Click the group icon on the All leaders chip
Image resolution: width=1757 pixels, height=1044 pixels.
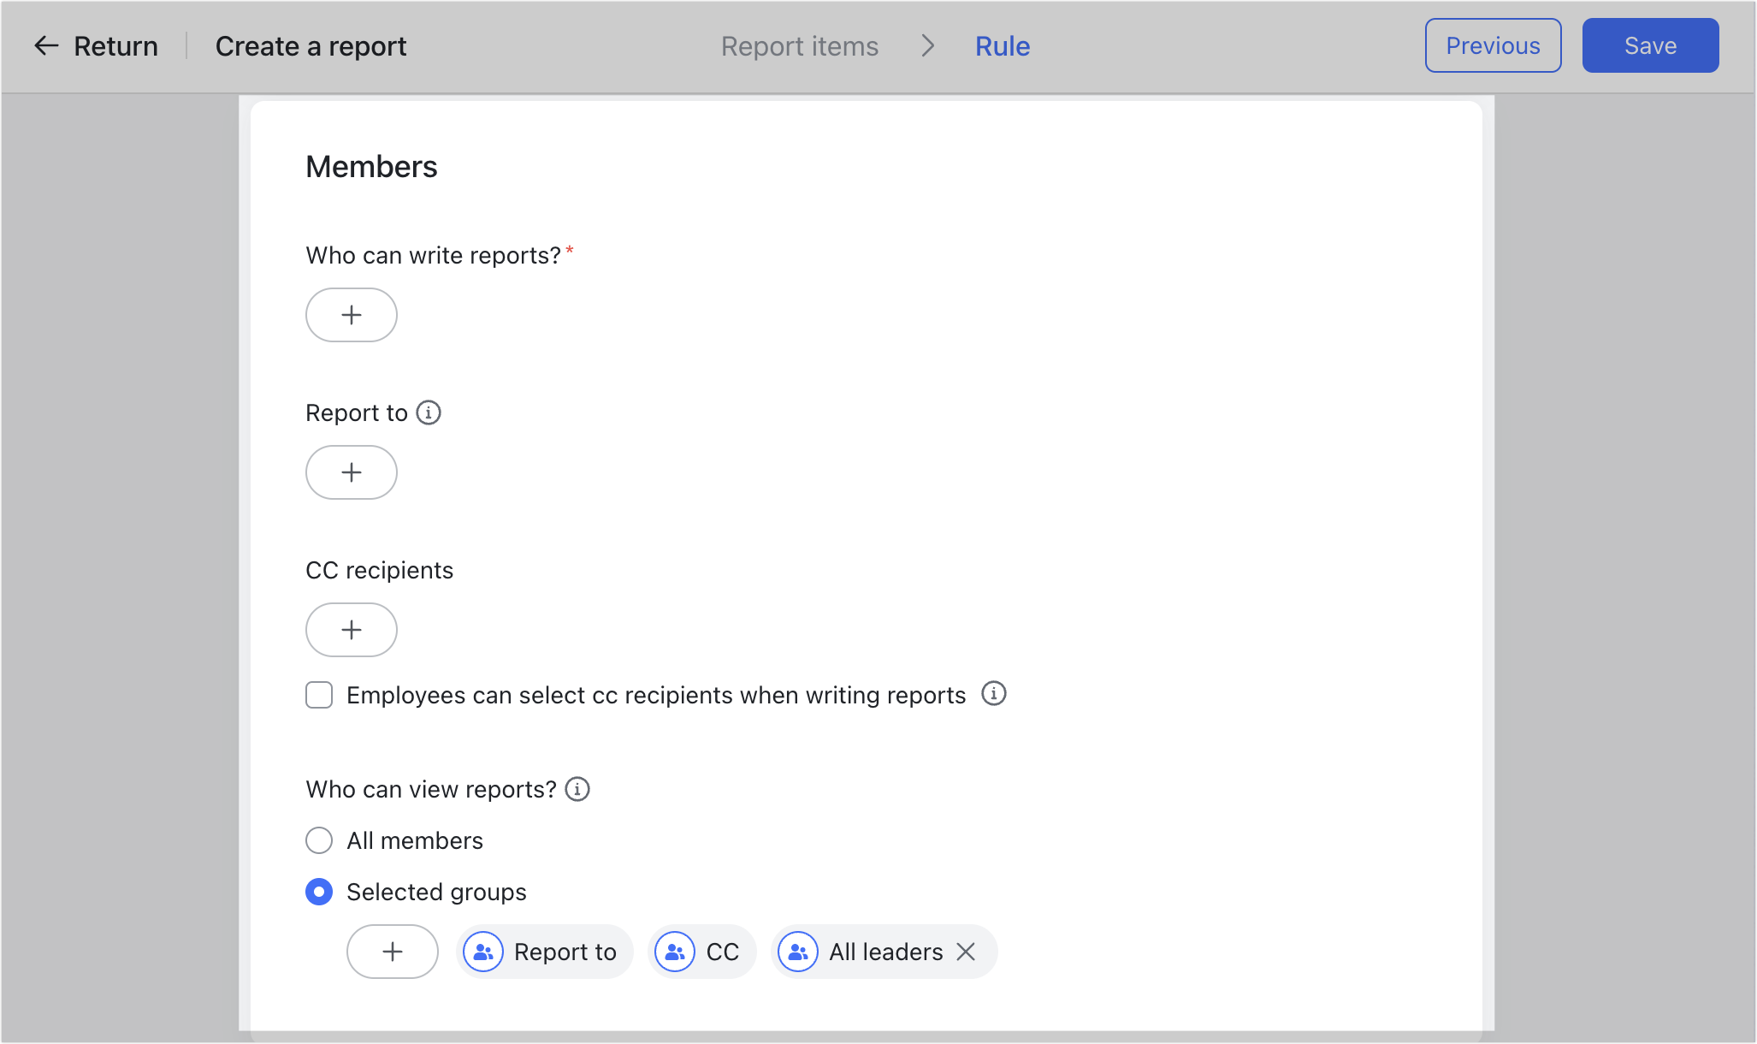pos(797,951)
